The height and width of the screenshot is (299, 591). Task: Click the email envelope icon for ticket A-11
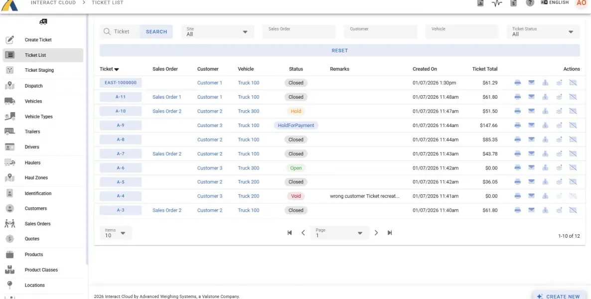pyautogui.click(x=531, y=97)
